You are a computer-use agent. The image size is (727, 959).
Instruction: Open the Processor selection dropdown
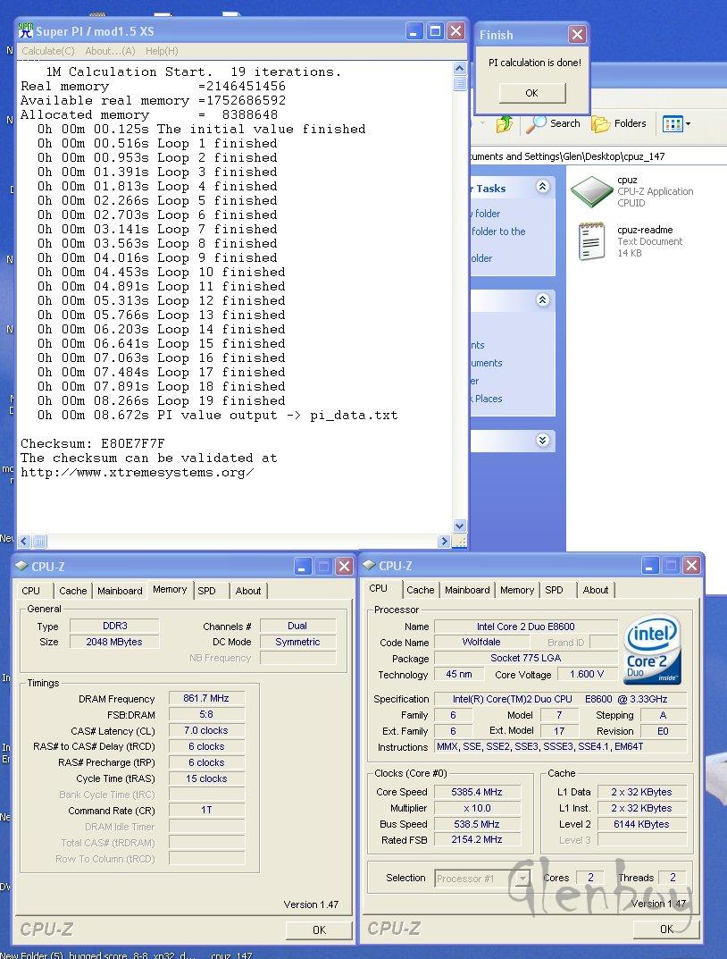(x=522, y=878)
